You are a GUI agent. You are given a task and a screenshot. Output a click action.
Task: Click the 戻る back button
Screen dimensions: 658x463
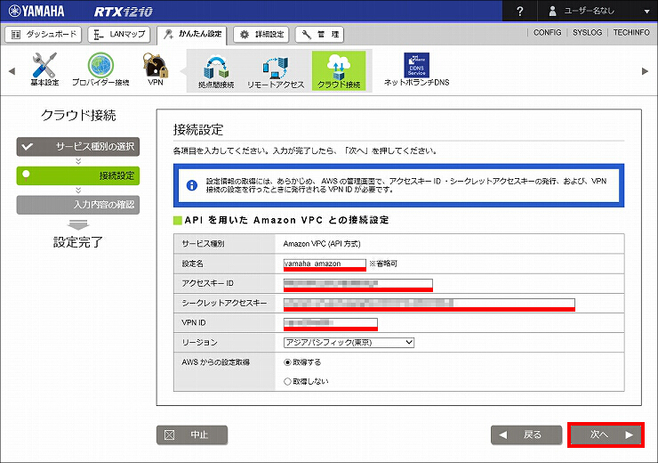526,435
